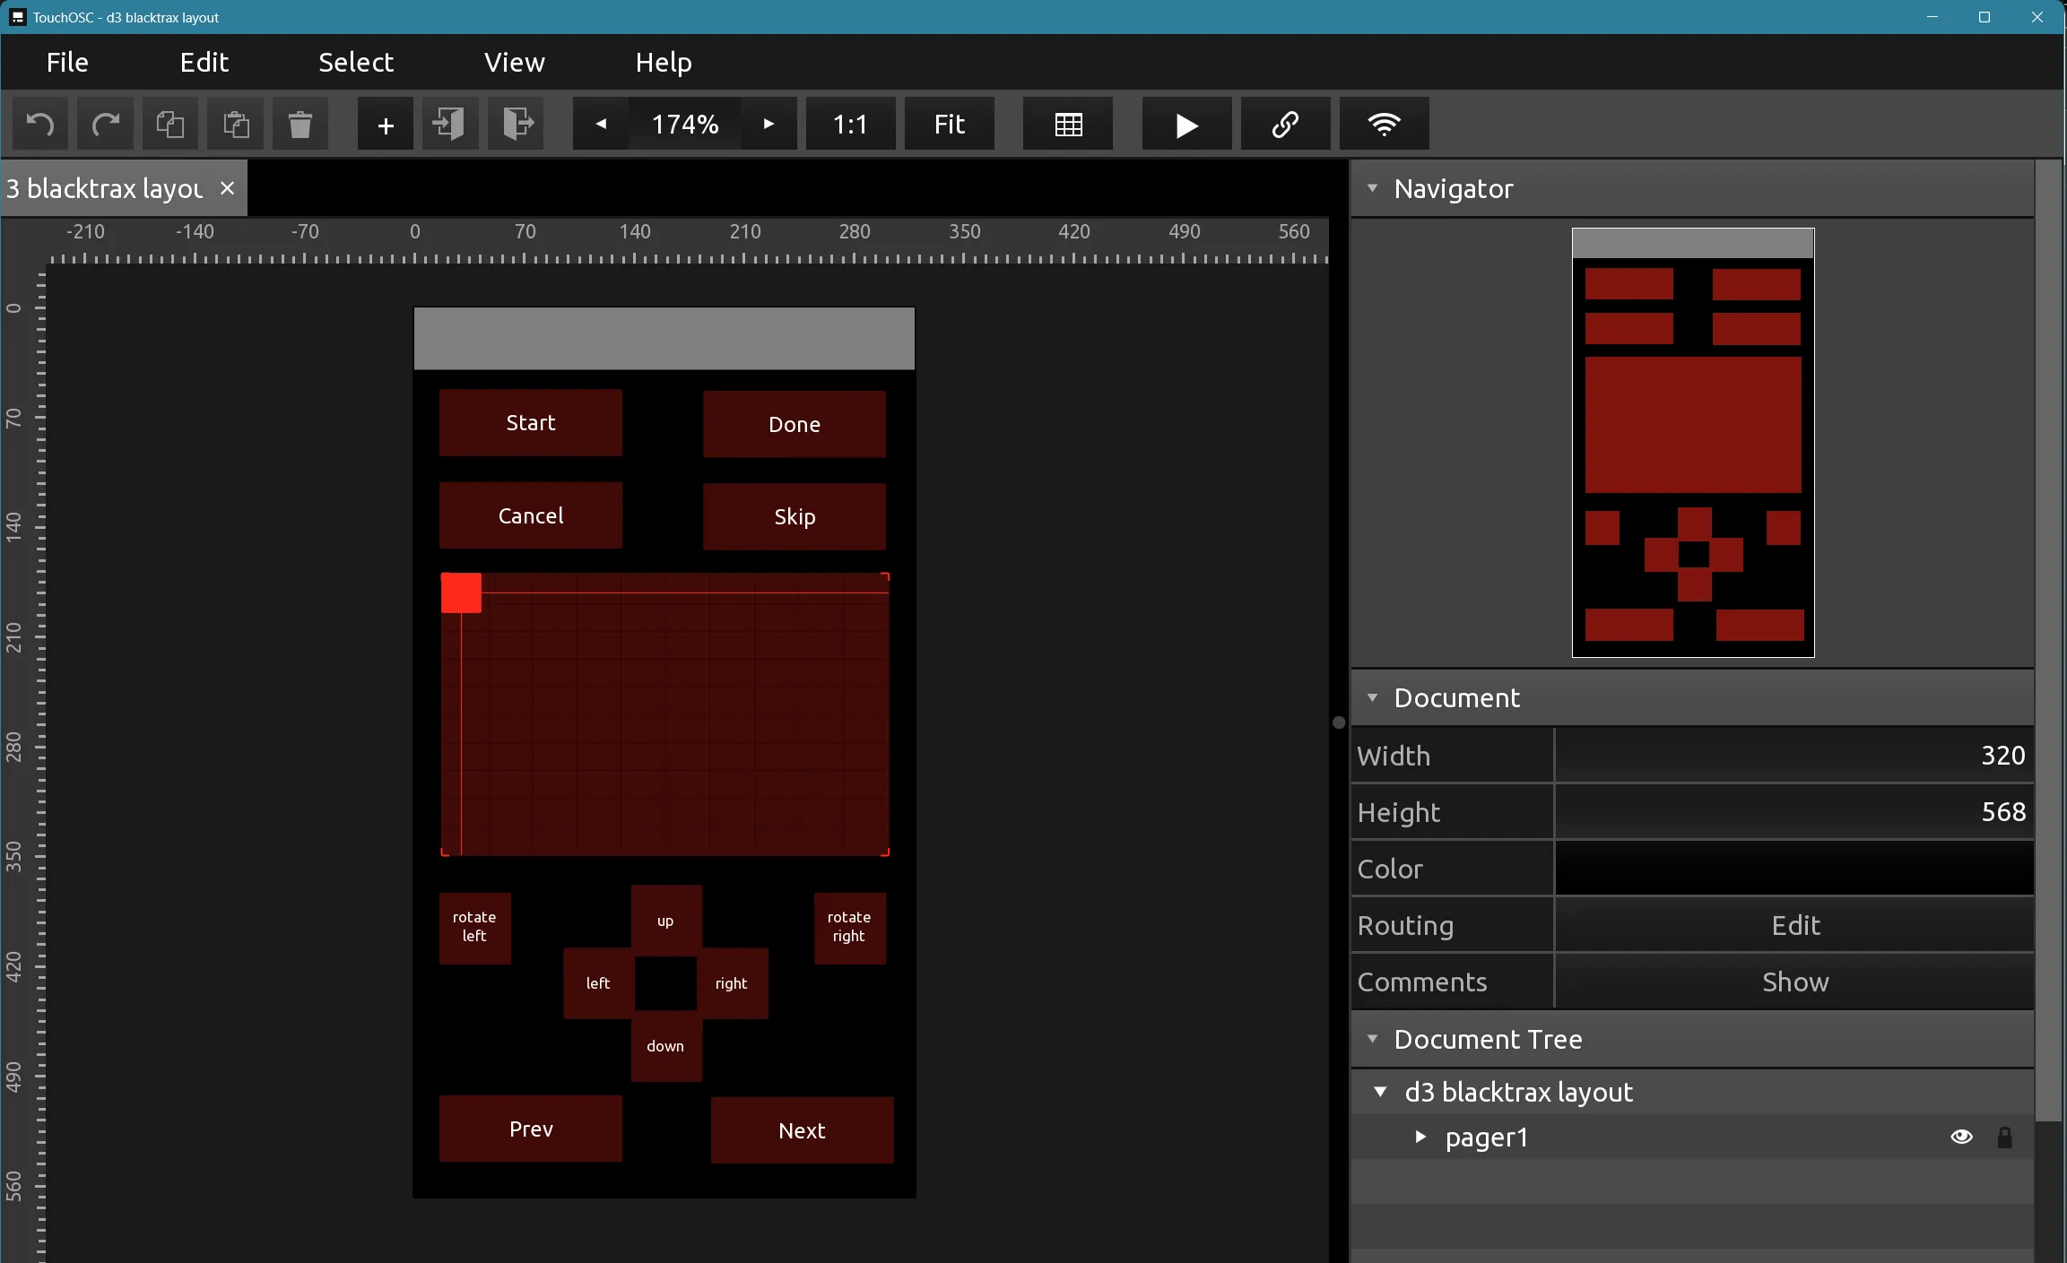This screenshot has height=1263, width=2067.
Task: Hide the pager1 control
Action: click(x=1960, y=1137)
